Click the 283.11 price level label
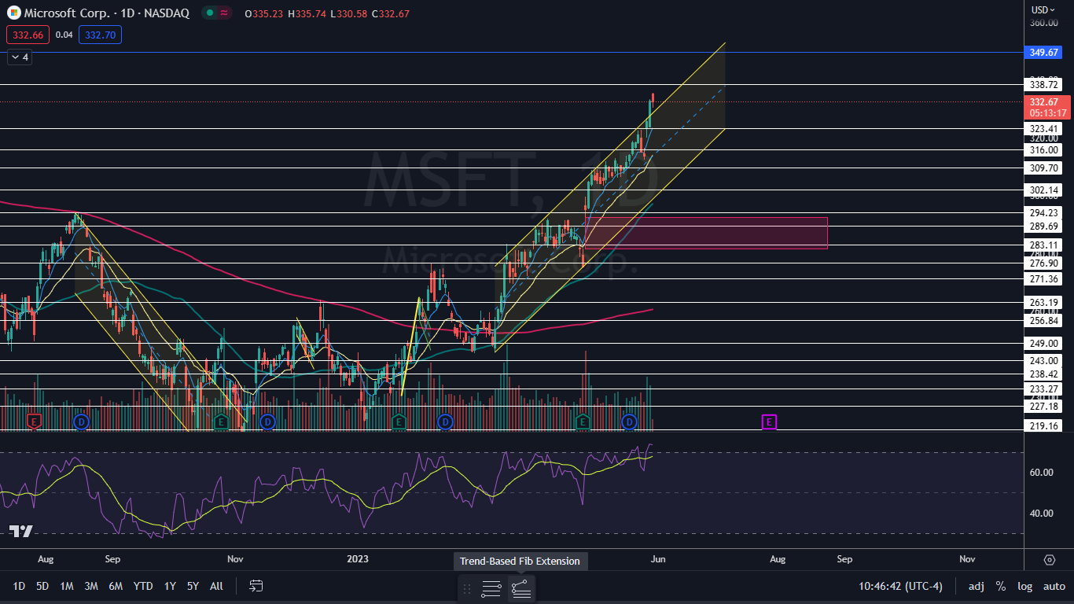 pos(1044,245)
